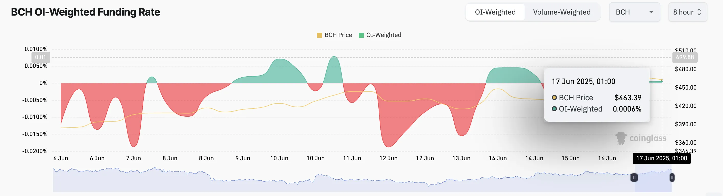Open the 8 hour interval selector
This screenshot has width=723, height=196.
coord(688,12)
